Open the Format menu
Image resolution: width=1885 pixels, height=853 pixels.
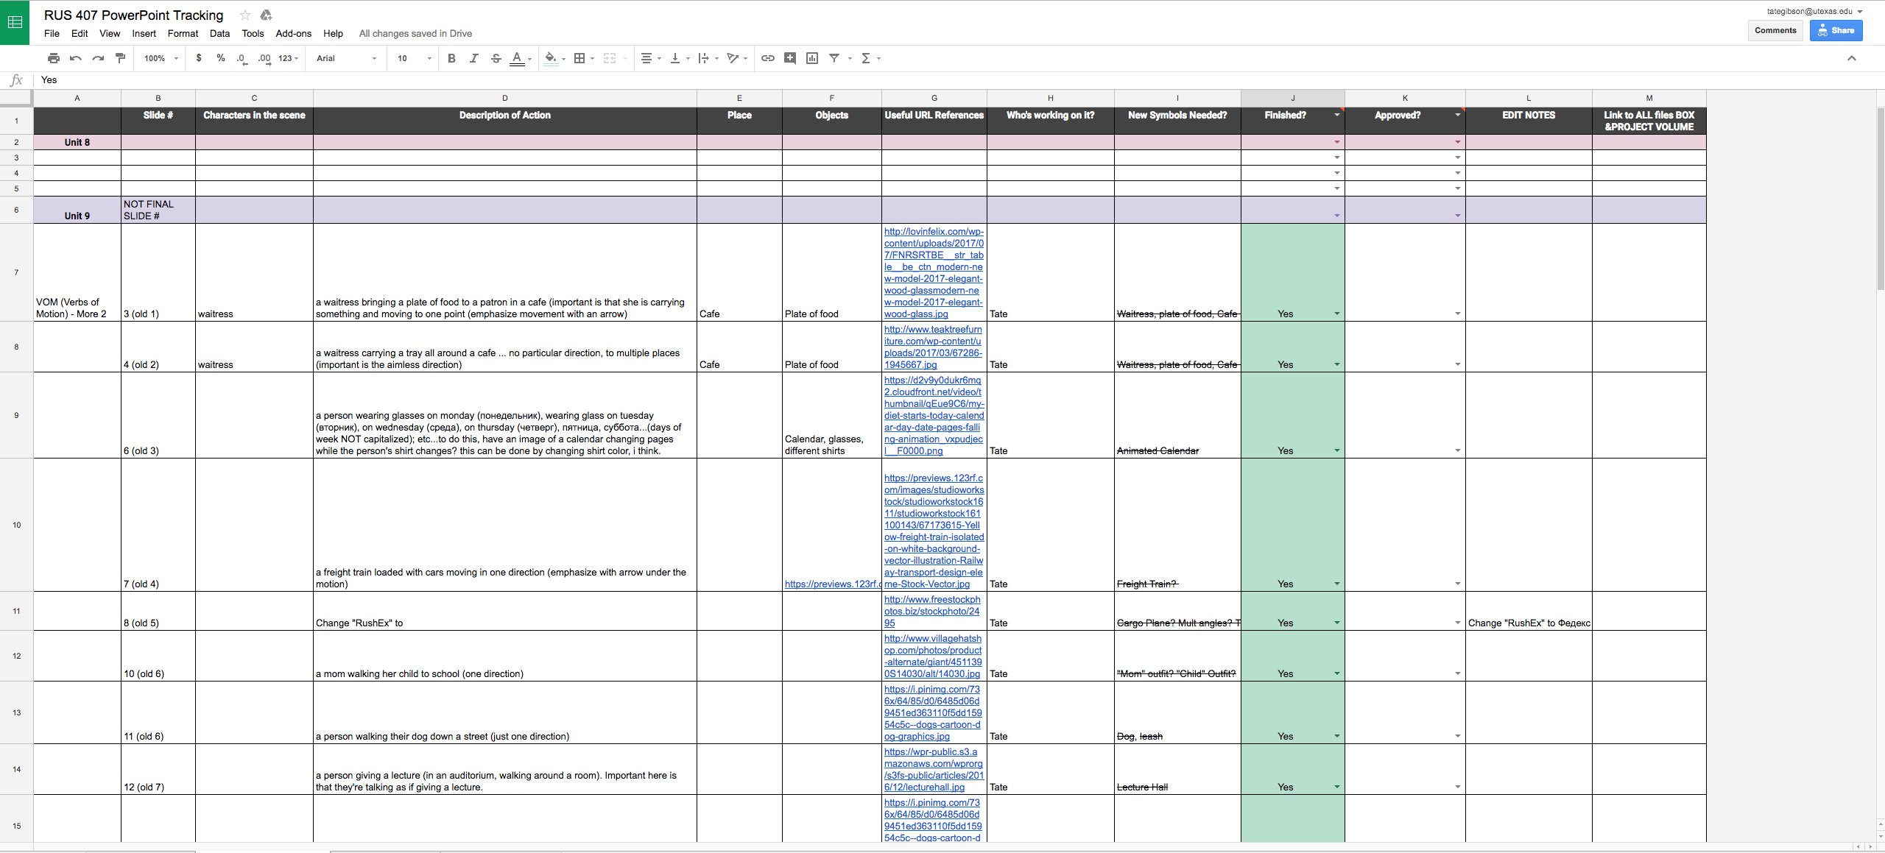(x=183, y=34)
